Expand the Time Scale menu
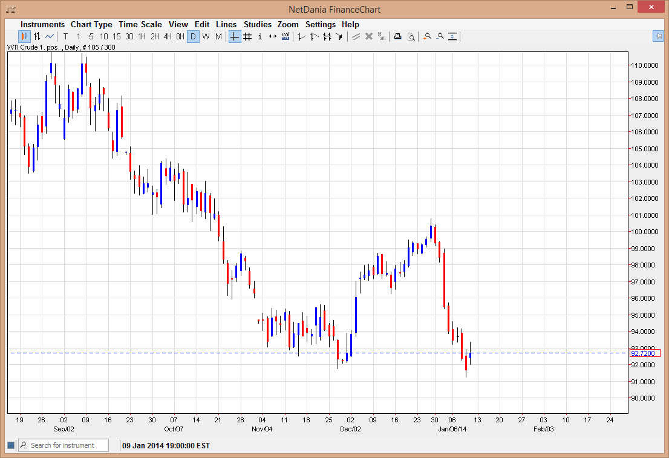This screenshot has height=458, width=669. 140,24
